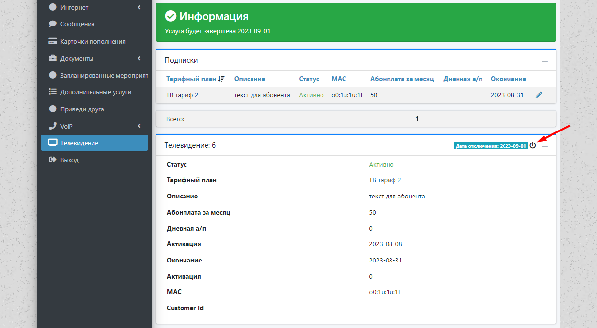
Task: Click the Дата отключения 2023-09-01 badge
Action: click(x=490, y=146)
